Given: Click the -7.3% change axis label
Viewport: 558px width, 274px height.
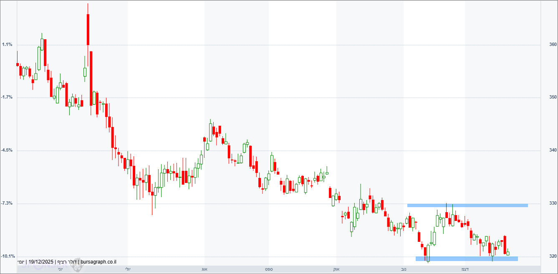Looking at the screenshot, I should (x=7, y=203).
